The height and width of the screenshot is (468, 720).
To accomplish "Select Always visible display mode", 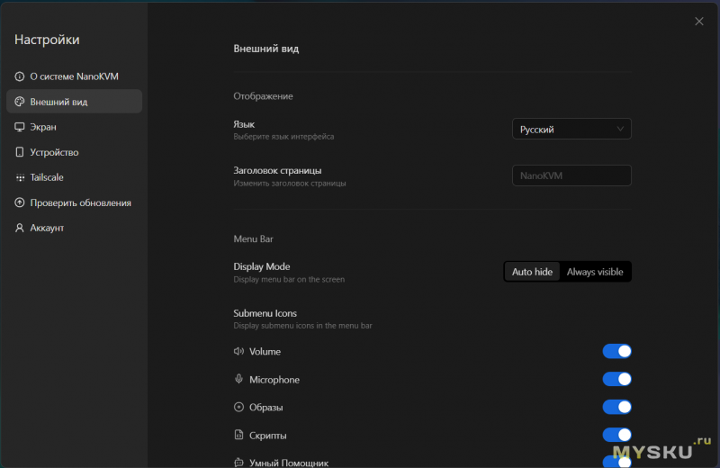I will [595, 272].
